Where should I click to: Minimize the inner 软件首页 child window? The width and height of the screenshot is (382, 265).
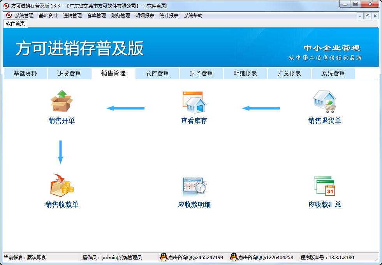[360, 16]
